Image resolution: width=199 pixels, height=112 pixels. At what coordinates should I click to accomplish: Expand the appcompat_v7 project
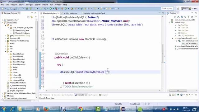pyautogui.click(x=2, y=20)
